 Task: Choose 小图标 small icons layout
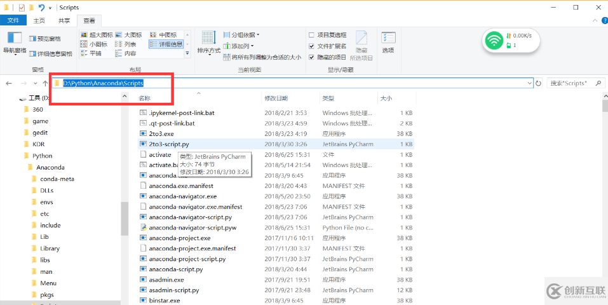[94, 44]
